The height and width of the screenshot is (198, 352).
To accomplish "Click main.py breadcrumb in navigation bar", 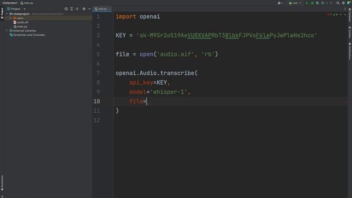I will click(27, 3).
